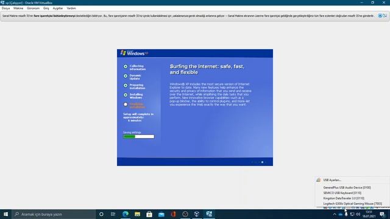This screenshot has height=219, width=390.
Task: Switch to the running XP VM taskbar icon
Action: pos(209,214)
